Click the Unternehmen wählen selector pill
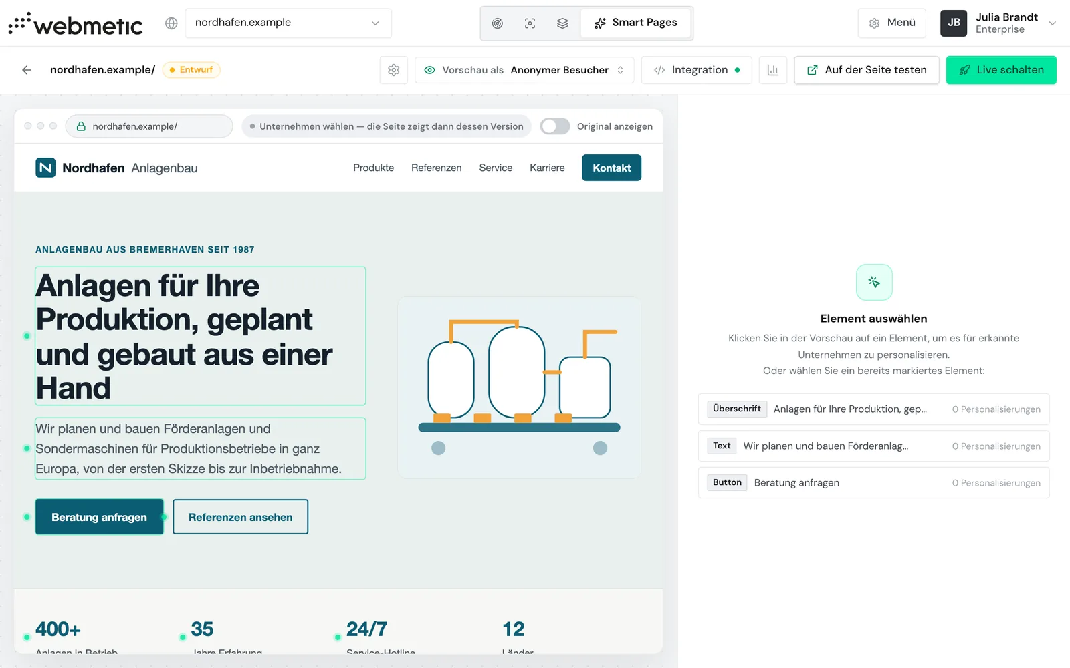Image resolution: width=1070 pixels, height=668 pixels. click(x=387, y=126)
